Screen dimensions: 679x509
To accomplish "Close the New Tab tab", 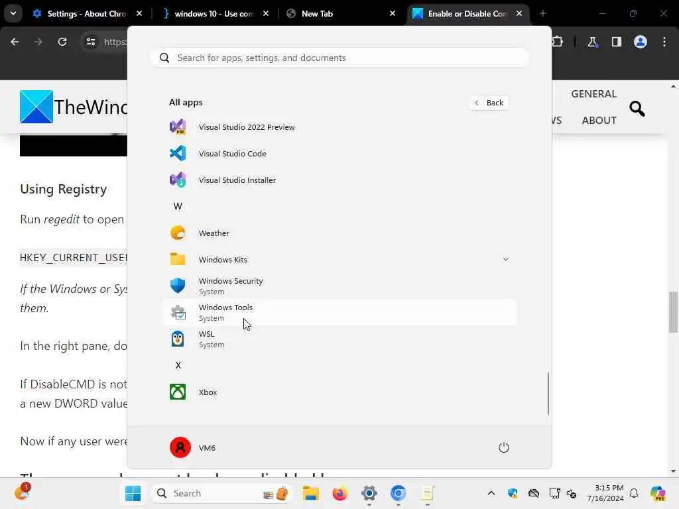I will tap(393, 13).
